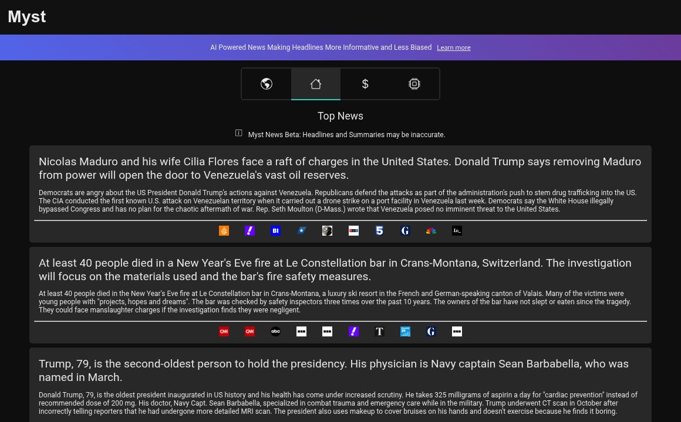Click the Myst logo in the header
The width and height of the screenshot is (681, 422).
pyautogui.click(x=26, y=16)
